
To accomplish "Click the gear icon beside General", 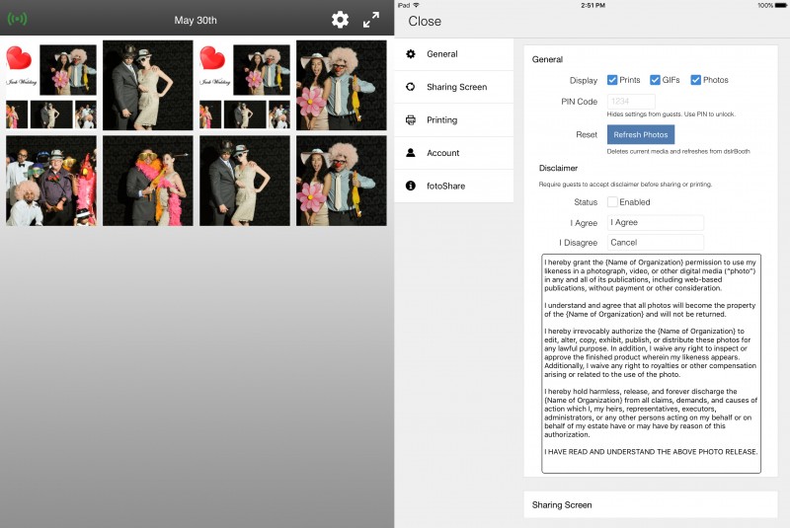I will click(x=411, y=54).
